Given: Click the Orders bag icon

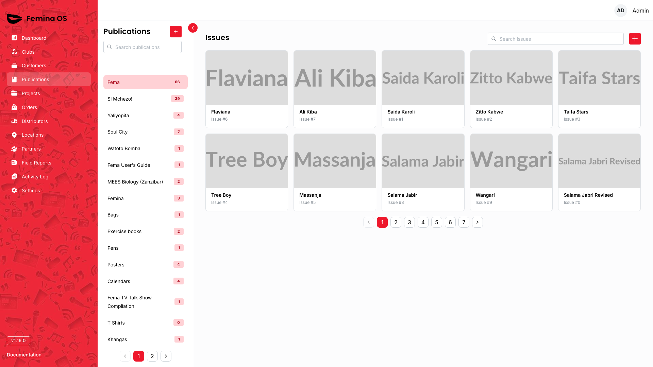Looking at the screenshot, I should pyautogui.click(x=14, y=107).
